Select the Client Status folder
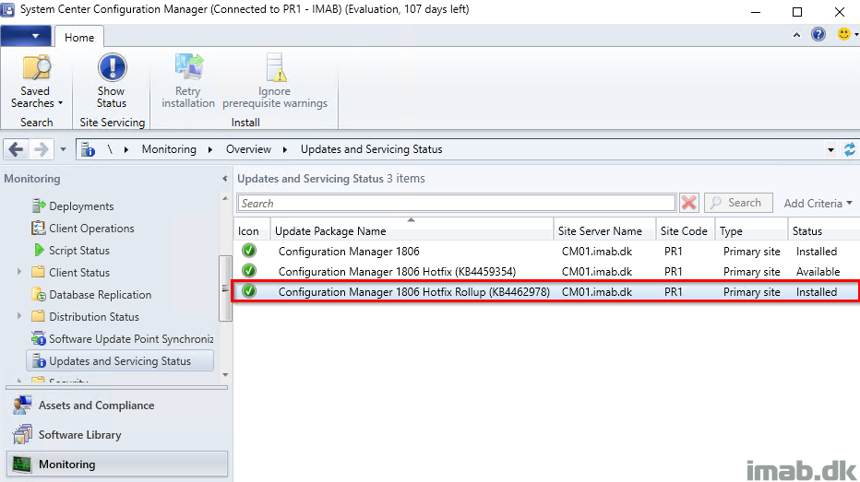This screenshot has width=860, height=482. [79, 272]
